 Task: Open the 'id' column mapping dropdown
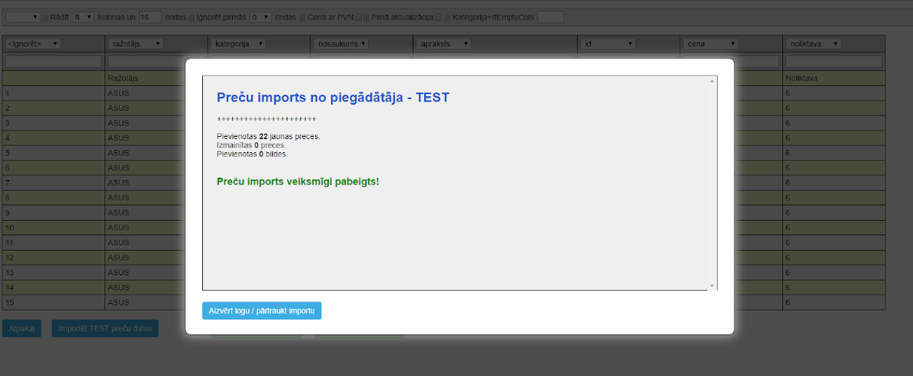pyautogui.click(x=609, y=44)
